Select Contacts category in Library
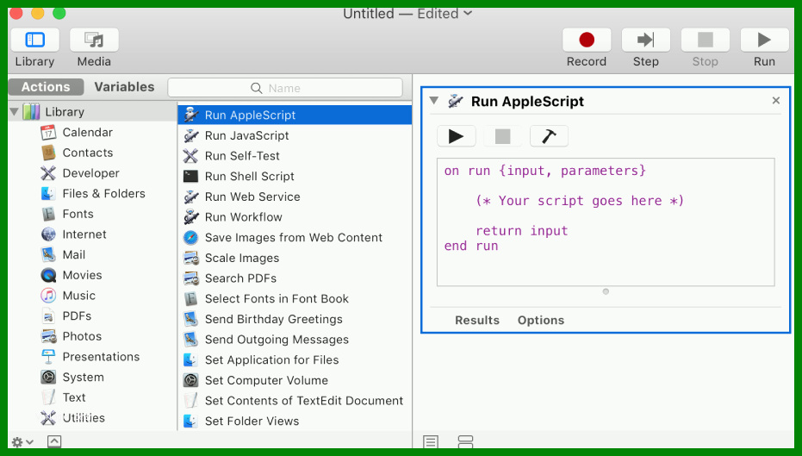Image resolution: width=802 pixels, height=456 pixels. pyautogui.click(x=88, y=153)
